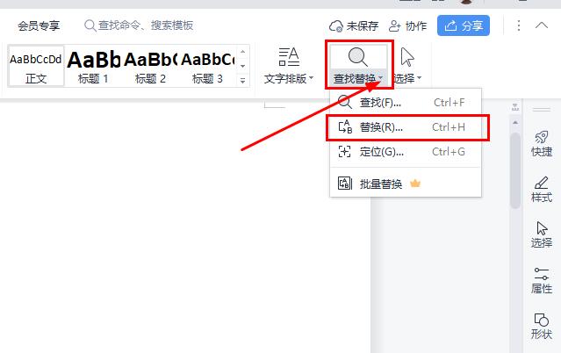
Task: Click the 批量替换 menu document icon
Action: click(x=345, y=184)
